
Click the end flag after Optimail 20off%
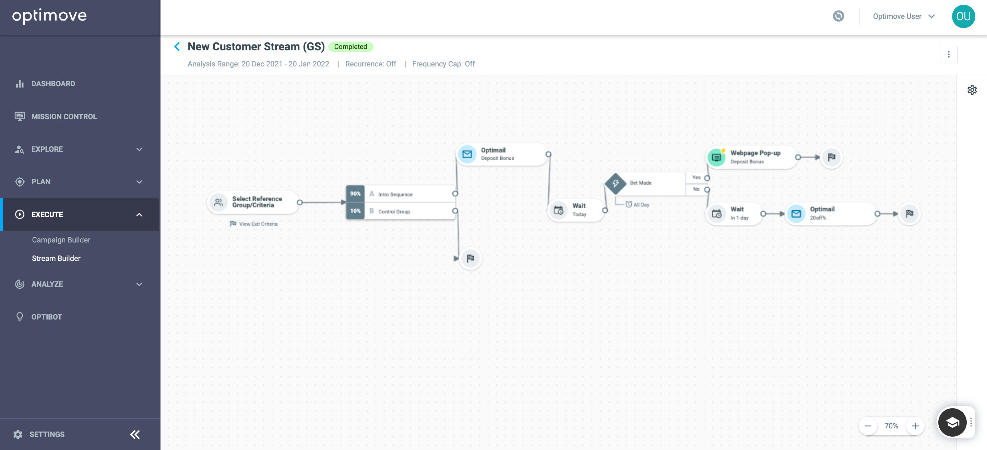click(x=909, y=213)
